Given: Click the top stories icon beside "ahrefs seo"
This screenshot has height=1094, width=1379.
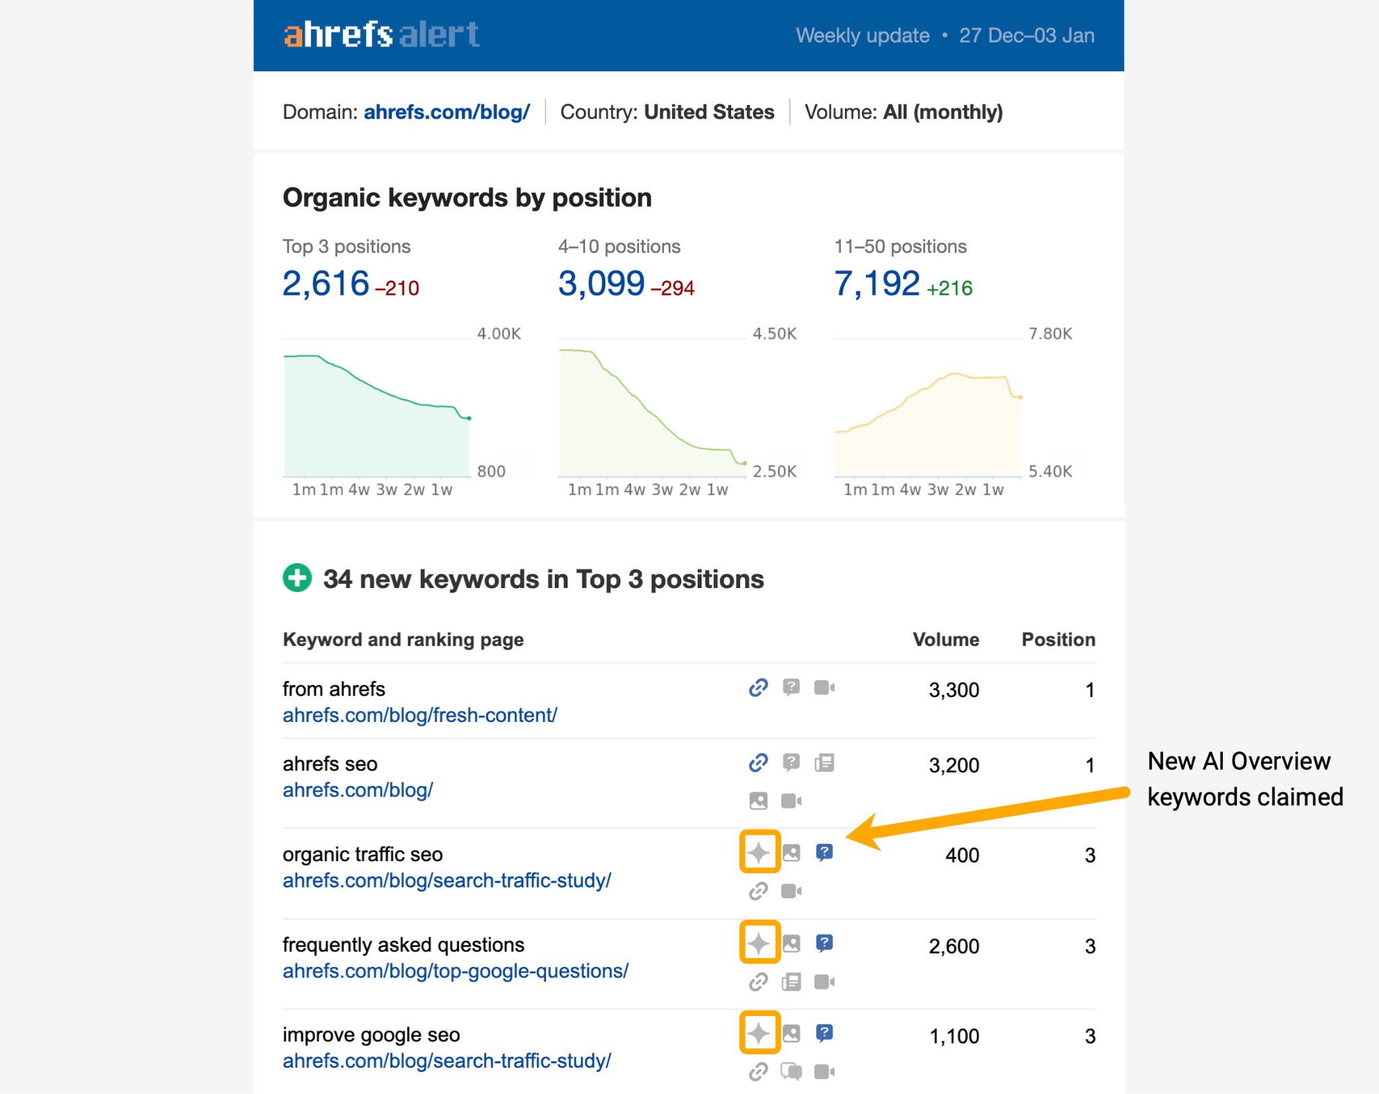Looking at the screenshot, I should (x=826, y=763).
